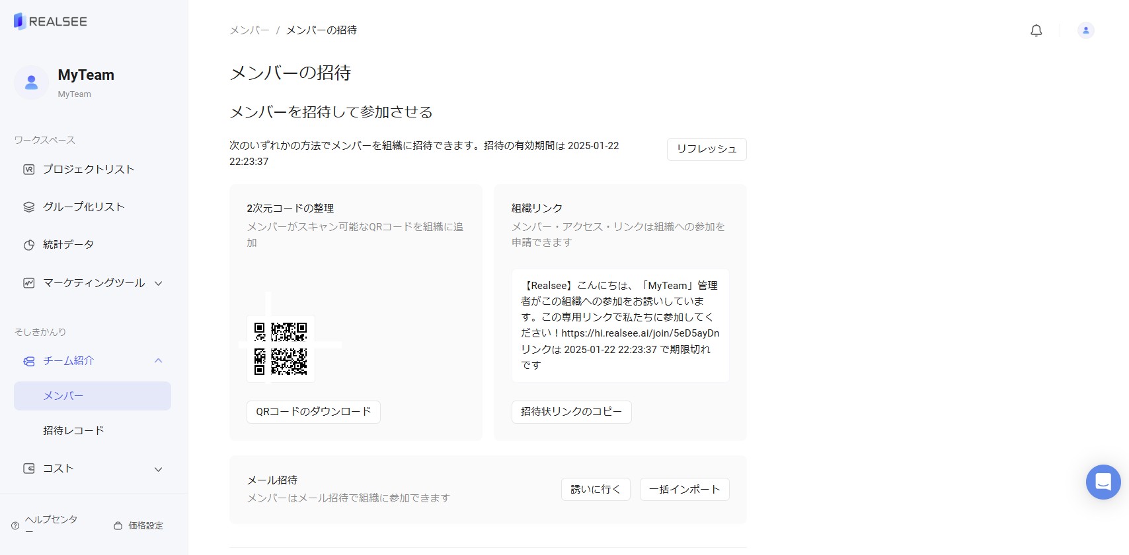Click the 2次元コードの整理 heading

(x=290, y=209)
